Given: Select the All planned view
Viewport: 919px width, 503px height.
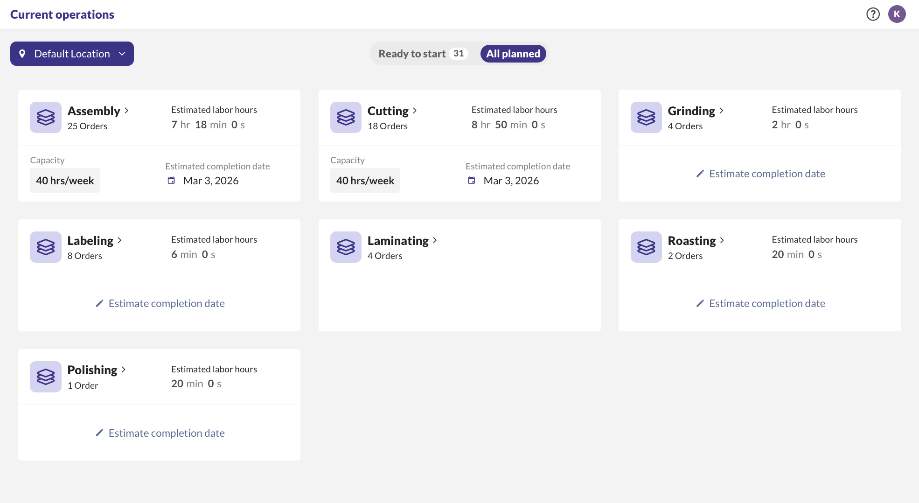Looking at the screenshot, I should [x=513, y=54].
